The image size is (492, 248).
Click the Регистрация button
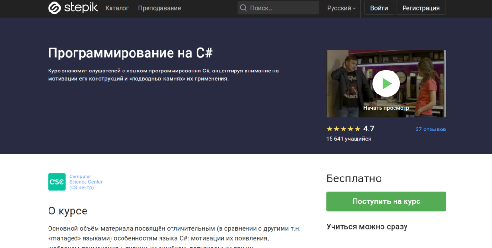[x=420, y=8]
